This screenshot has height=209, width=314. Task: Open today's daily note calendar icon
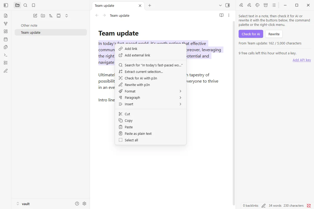tap(6, 39)
